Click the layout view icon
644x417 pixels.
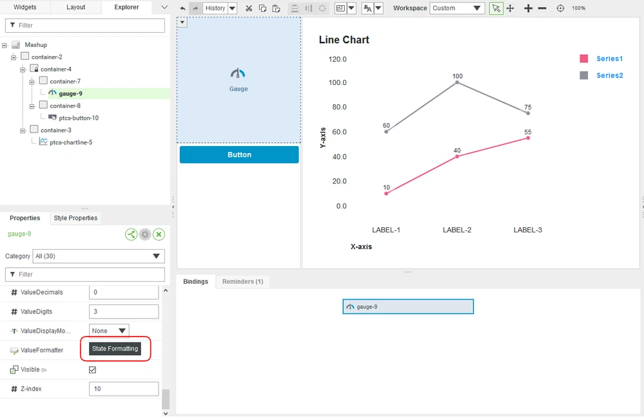340,8
